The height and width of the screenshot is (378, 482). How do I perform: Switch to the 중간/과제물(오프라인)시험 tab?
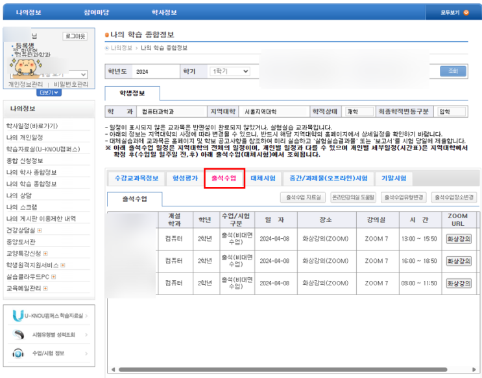point(328,179)
